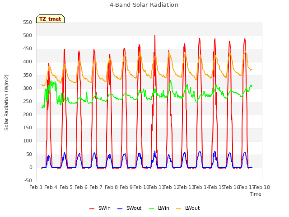Image resolution: width=289 pixels, height=217 pixels.
Task: Click the 100 y-axis tick label
Action: click(x=28, y=141)
